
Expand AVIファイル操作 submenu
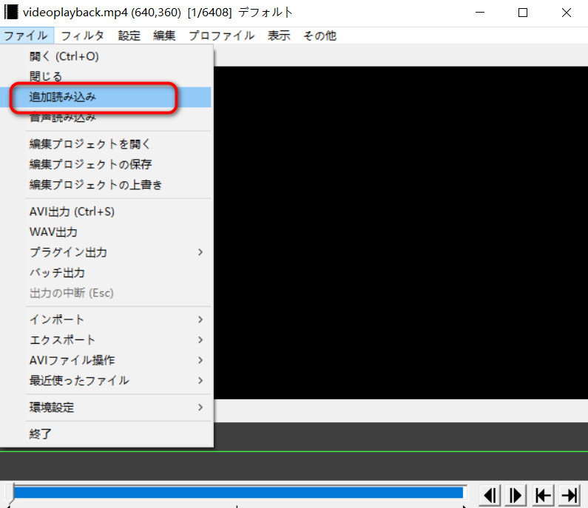coord(107,360)
